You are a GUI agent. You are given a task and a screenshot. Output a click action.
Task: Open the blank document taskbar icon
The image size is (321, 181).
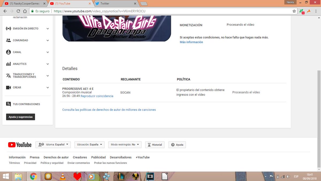click(x=165, y=176)
